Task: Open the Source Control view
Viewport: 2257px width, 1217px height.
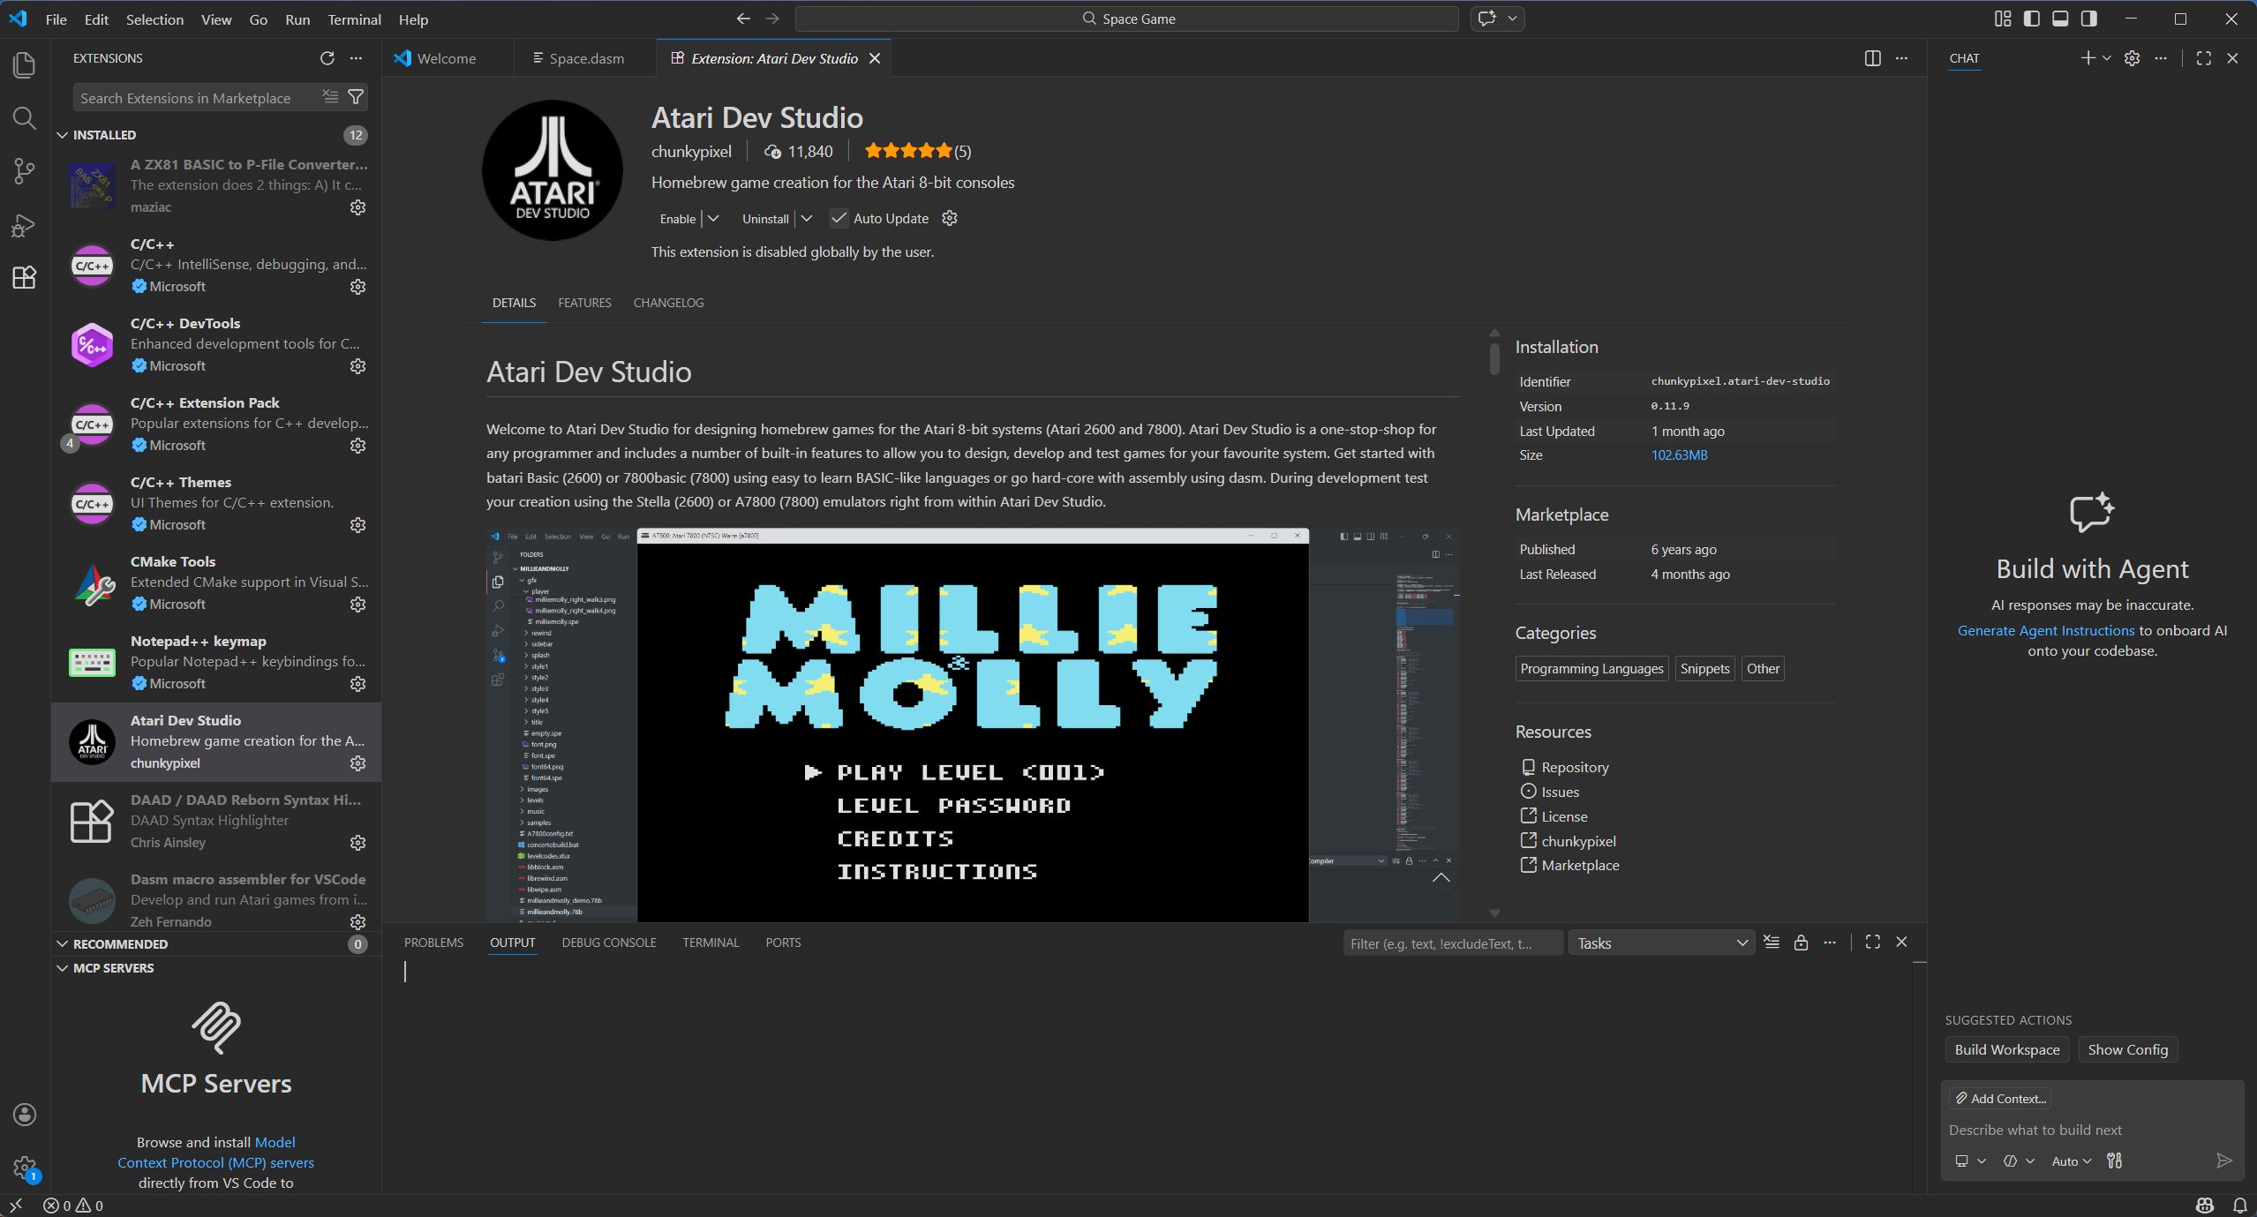Action: [25, 171]
